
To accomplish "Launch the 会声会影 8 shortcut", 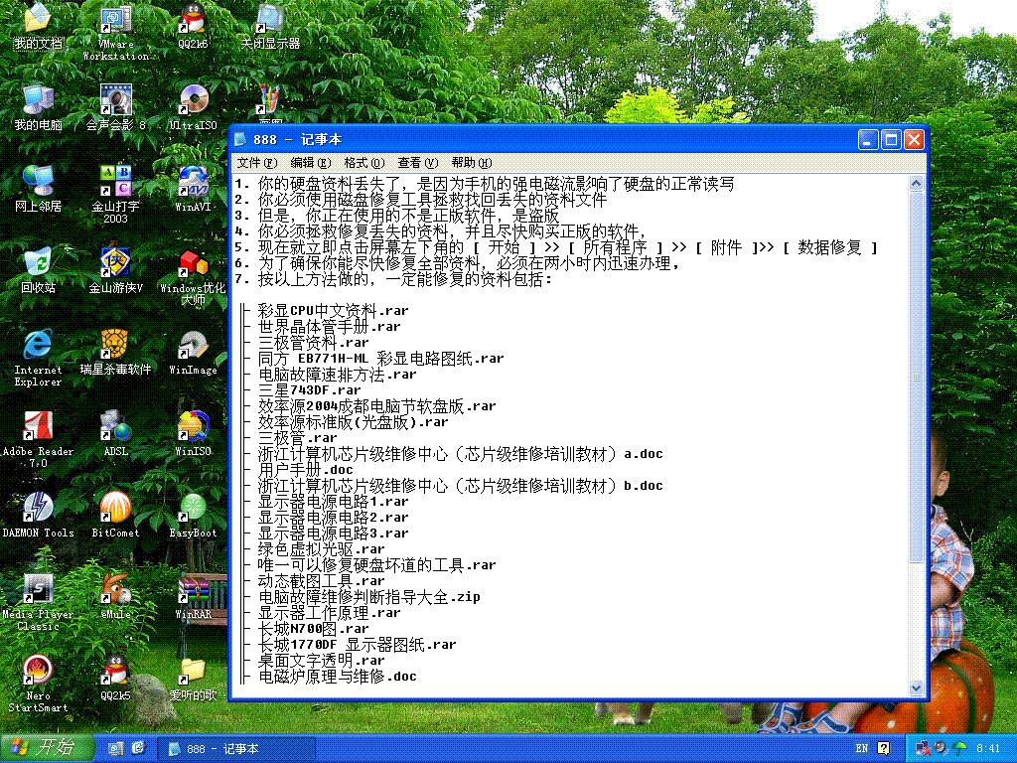I will point(115,107).
